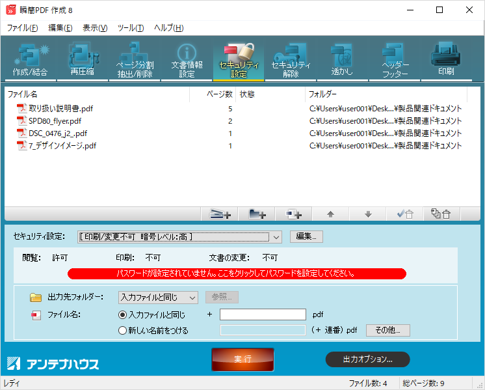Expand the セキュリティ設定 dropdown

[276, 237]
